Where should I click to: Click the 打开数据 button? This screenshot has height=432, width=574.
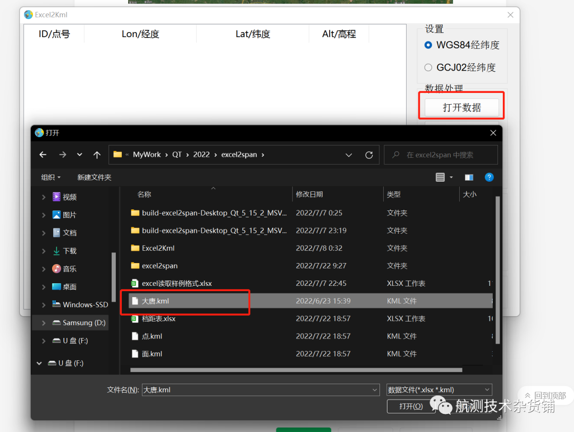pos(461,107)
